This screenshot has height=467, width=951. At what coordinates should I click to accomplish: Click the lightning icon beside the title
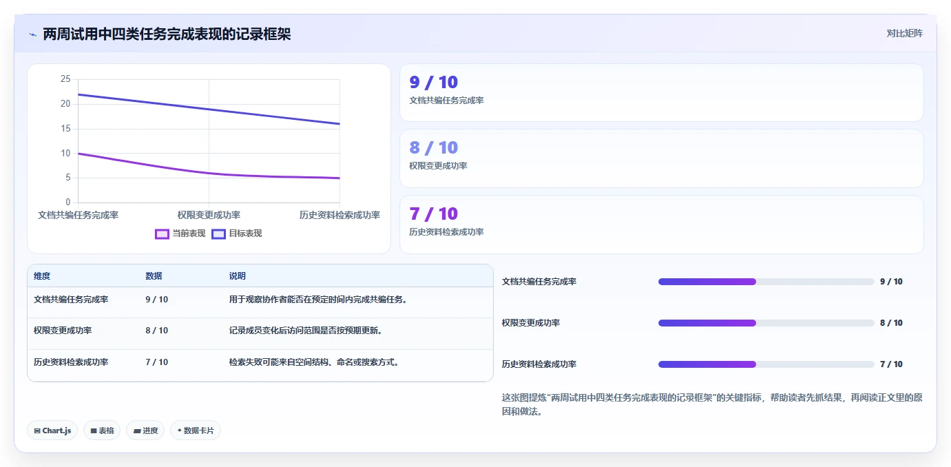32,34
